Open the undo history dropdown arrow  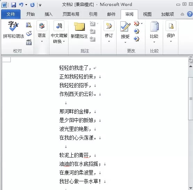[26, 5]
